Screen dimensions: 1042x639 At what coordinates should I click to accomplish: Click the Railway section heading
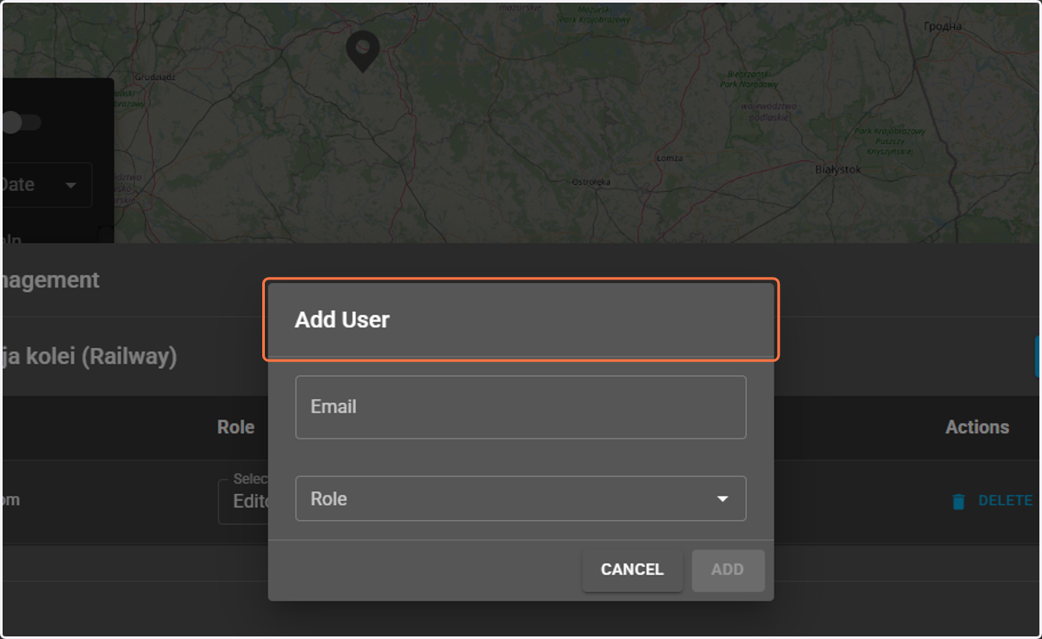pyautogui.click(x=89, y=356)
